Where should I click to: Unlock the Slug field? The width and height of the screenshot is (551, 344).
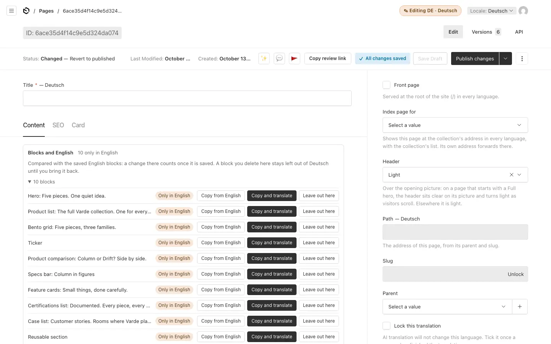point(515,274)
